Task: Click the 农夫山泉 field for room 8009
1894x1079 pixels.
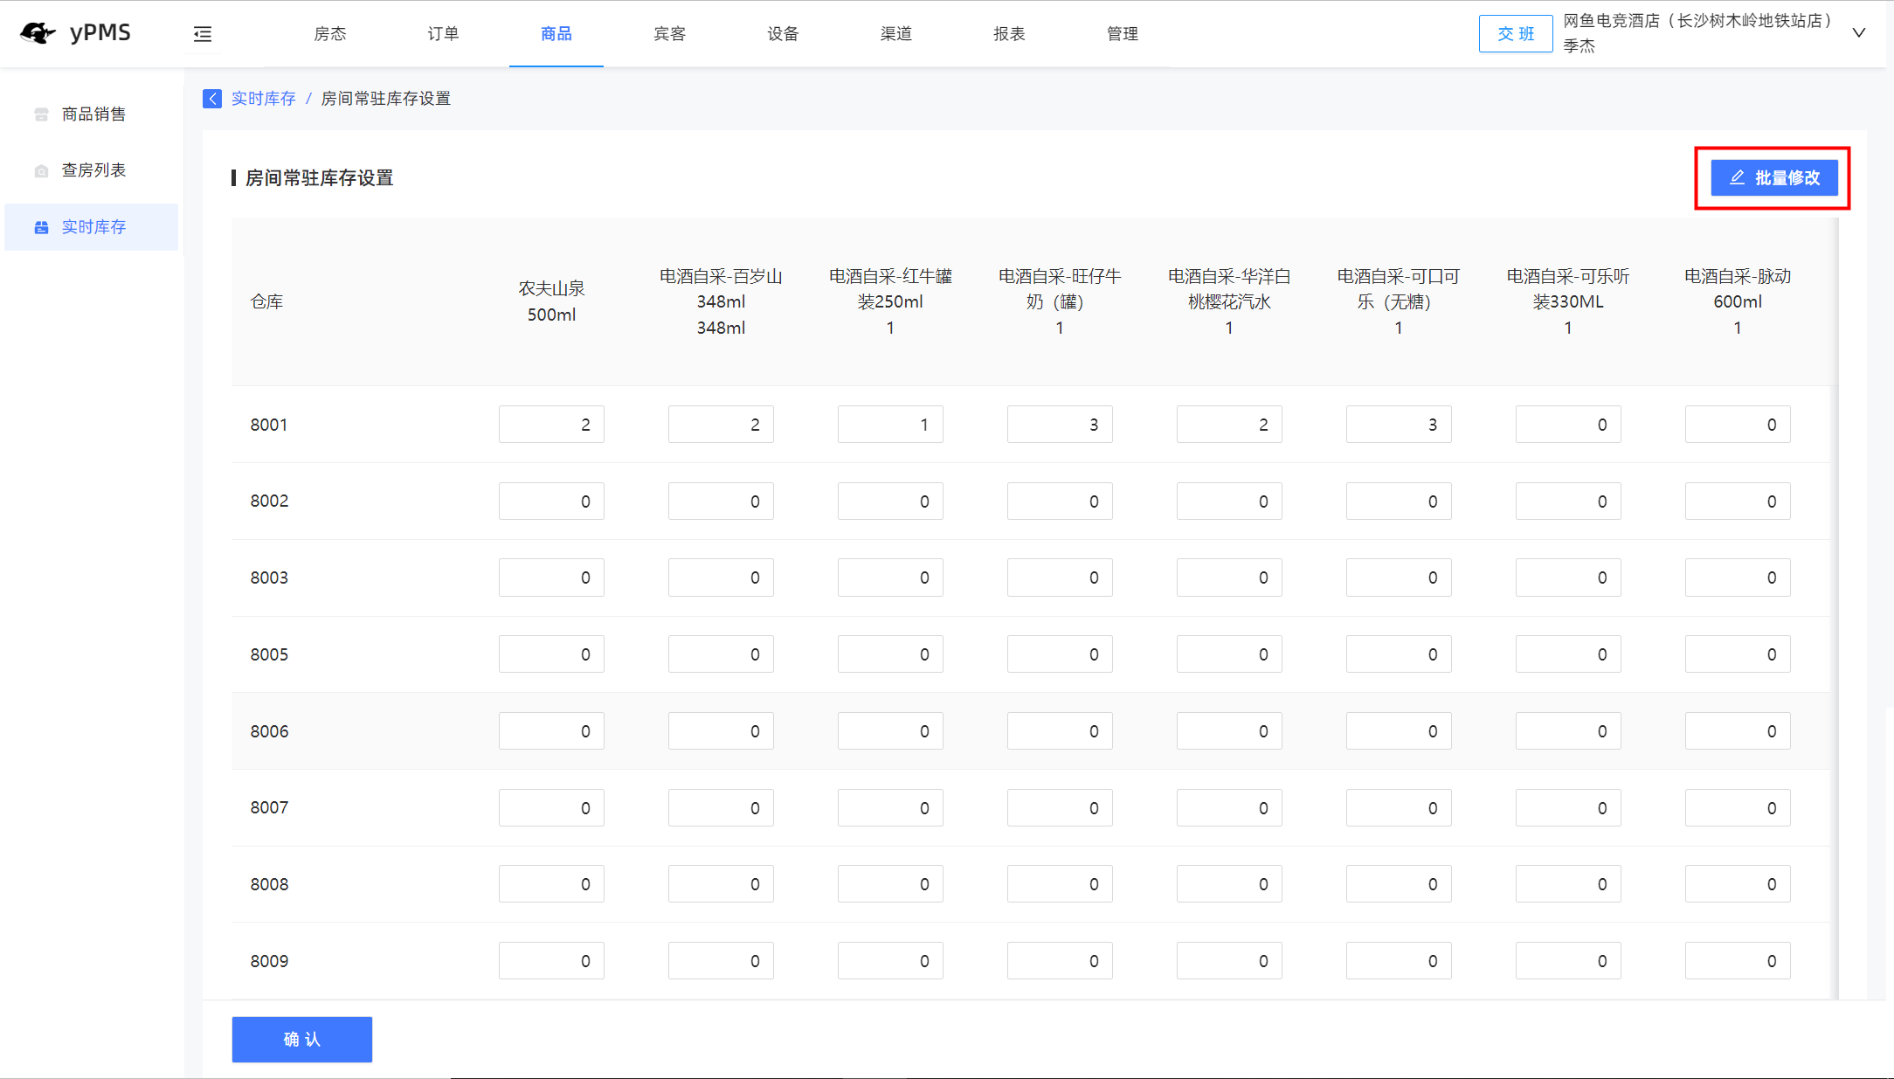Action: [x=551, y=961]
